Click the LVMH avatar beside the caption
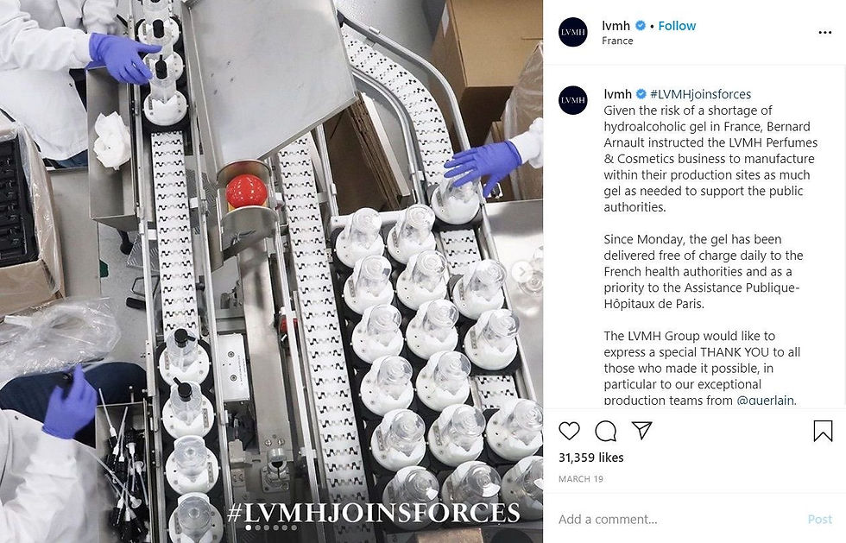 click(573, 100)
